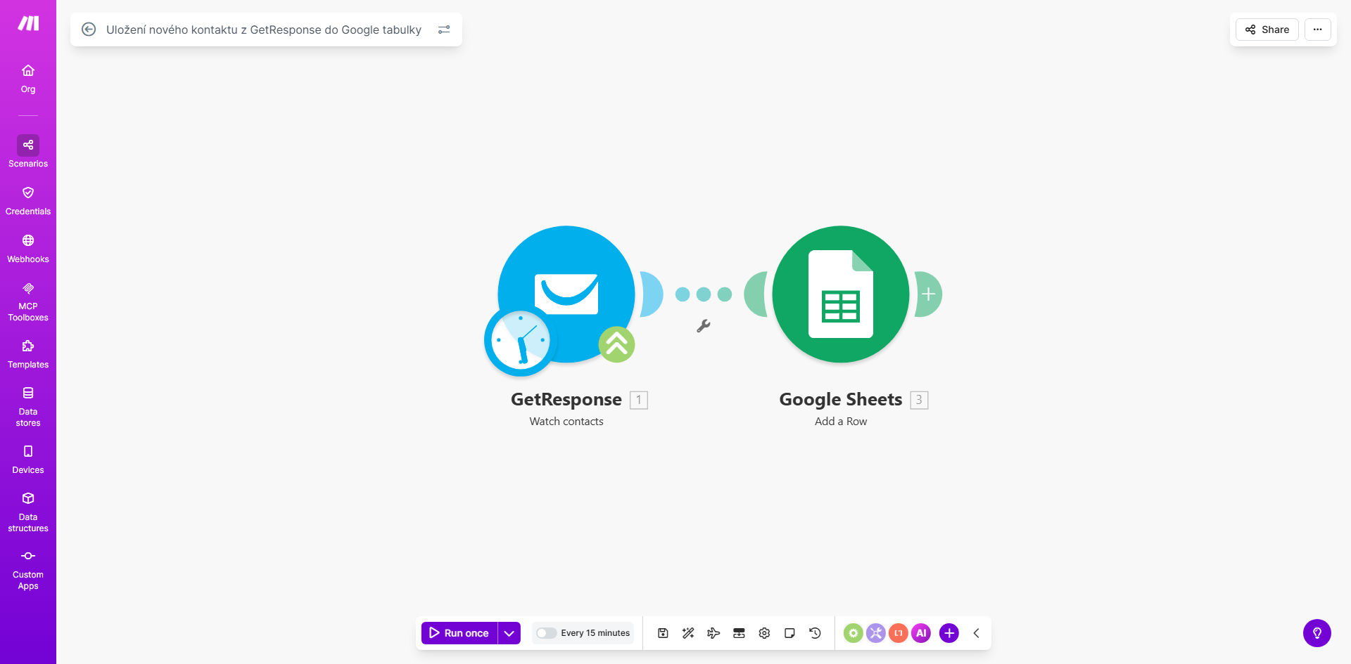The height and width of the screenshot is (664, 1351).
Task: Open Scenarios in sidebar
Action: [28, 152]
